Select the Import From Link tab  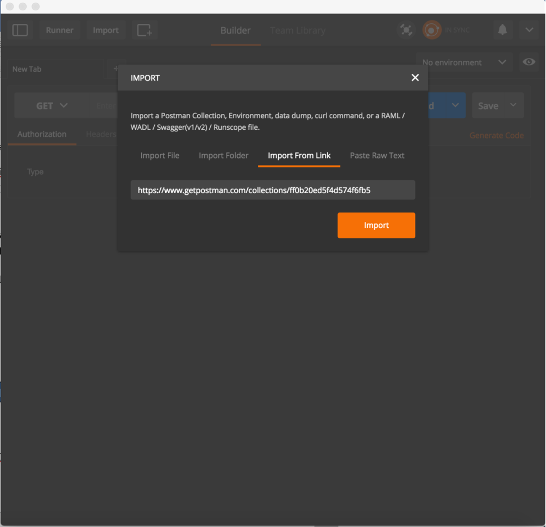point(299,156)
